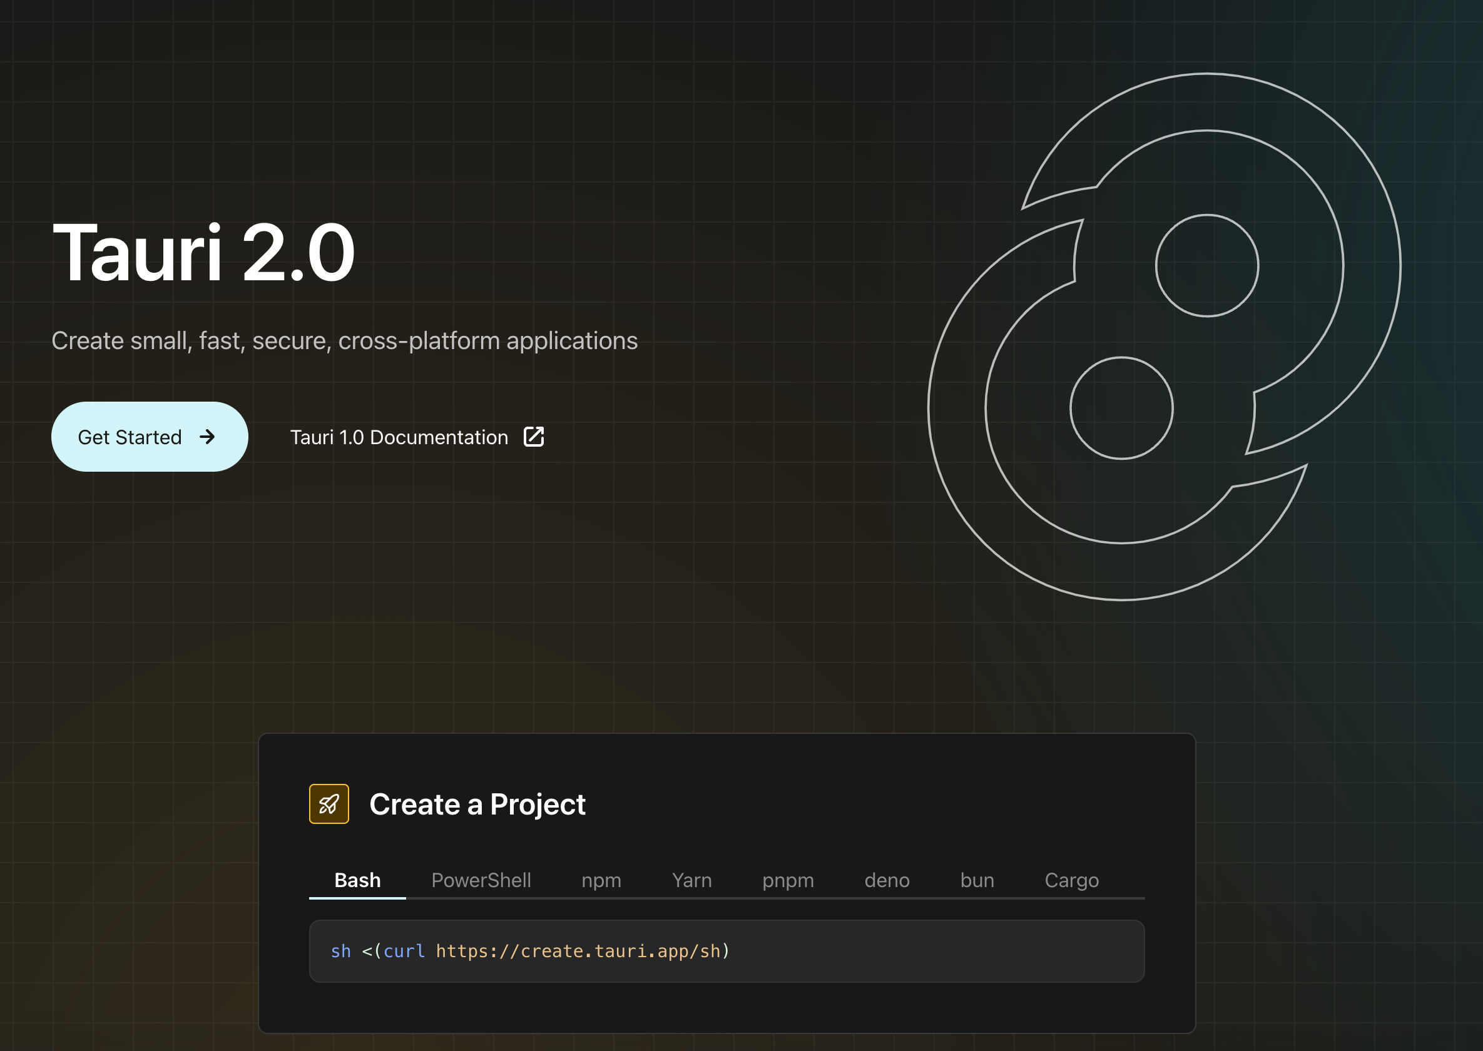The image size is (1483, 1051).
Task: Click the Get Started button
Action: pyautogui.click(x=149, y=437)
